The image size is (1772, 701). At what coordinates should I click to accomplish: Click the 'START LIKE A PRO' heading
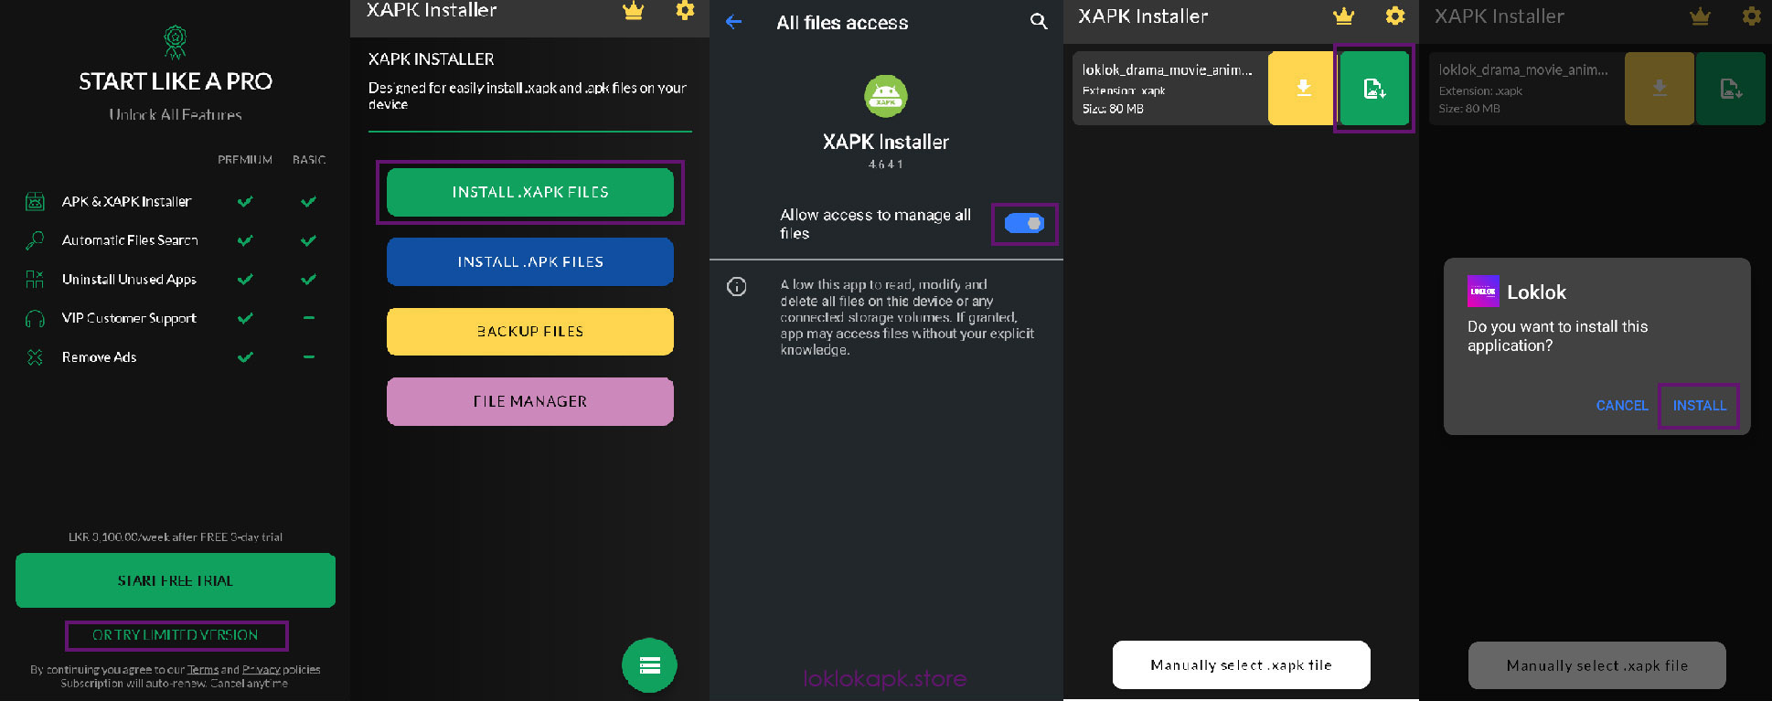coord(176,81)
